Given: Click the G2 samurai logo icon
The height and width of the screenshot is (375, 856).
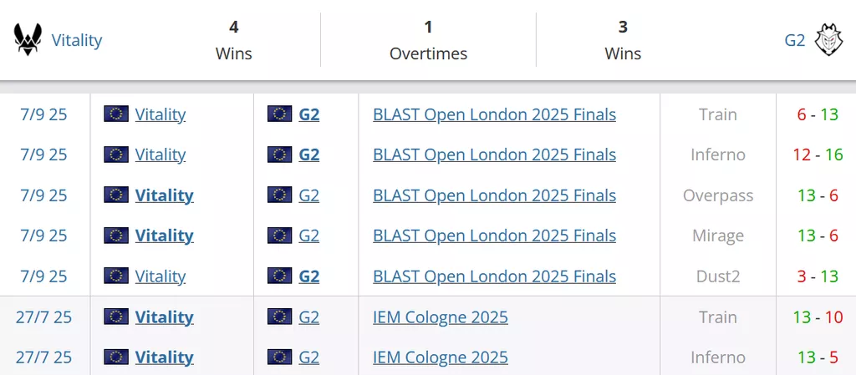Looking at the screenshot, I should (x=828, y=39).
